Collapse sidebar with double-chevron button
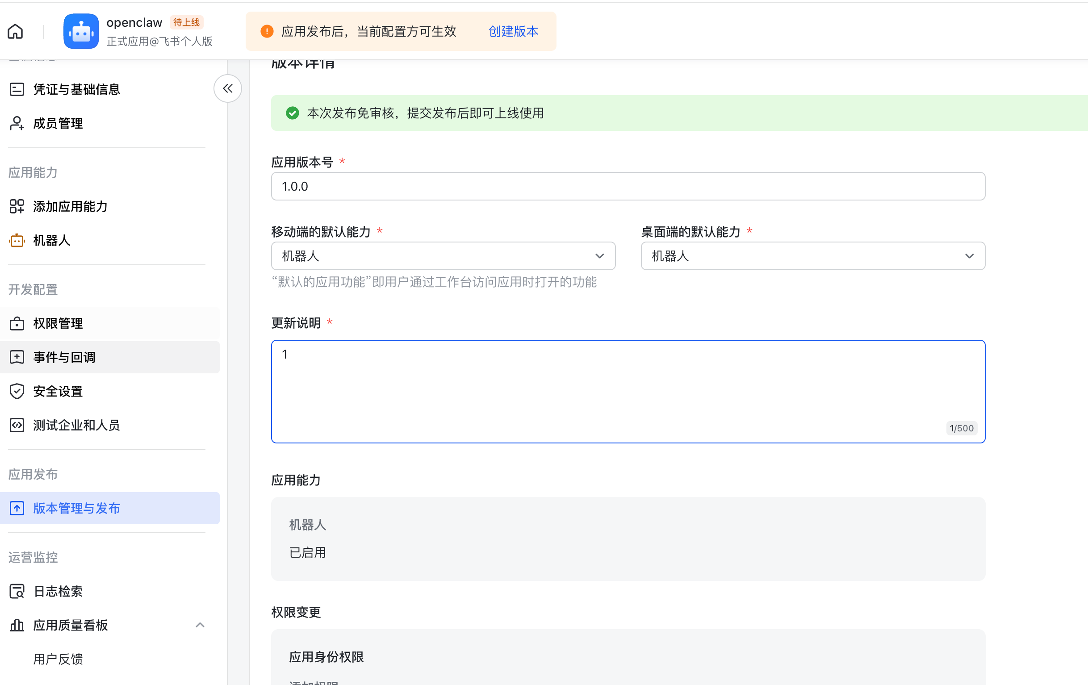The image size is (1088, 685). (227, 88)
